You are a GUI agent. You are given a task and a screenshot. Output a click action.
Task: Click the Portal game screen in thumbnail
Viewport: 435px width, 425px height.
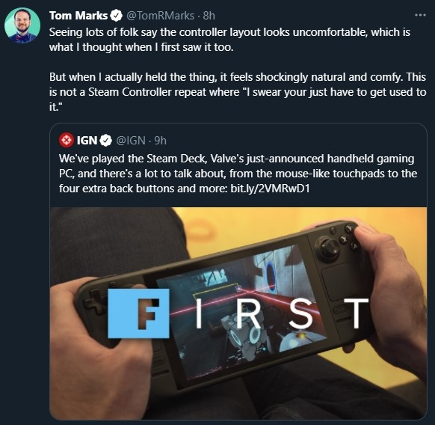[244, 311]
